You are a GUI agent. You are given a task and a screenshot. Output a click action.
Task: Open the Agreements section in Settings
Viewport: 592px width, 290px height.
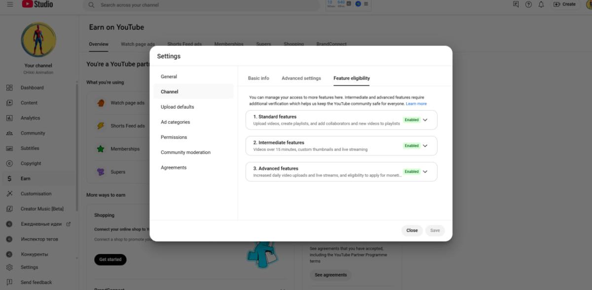pyautogui.click(x=193, y=167)
